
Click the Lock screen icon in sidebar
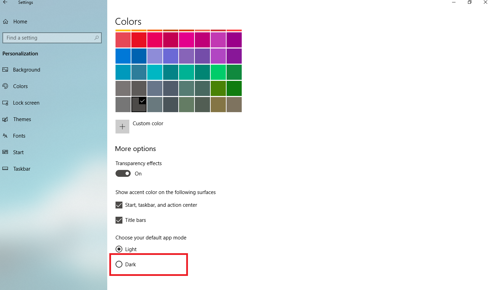click(5, 103)
